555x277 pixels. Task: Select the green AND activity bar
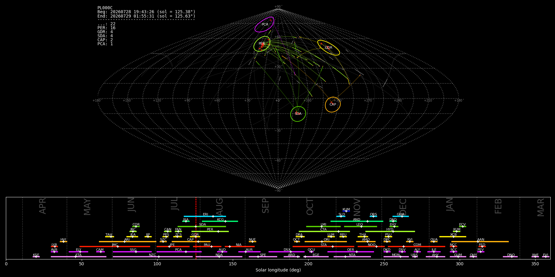pyautogui.click(x=357, y=221)
